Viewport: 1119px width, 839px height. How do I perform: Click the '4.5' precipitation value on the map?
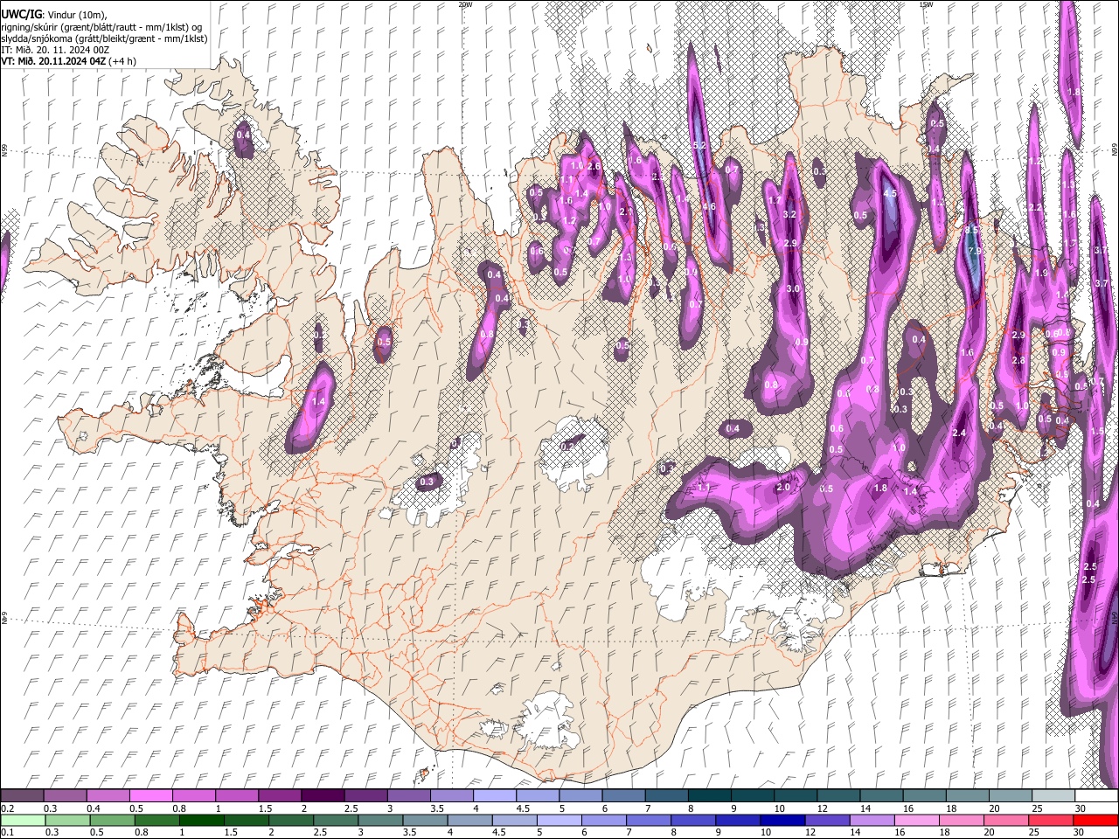[890, 193]
